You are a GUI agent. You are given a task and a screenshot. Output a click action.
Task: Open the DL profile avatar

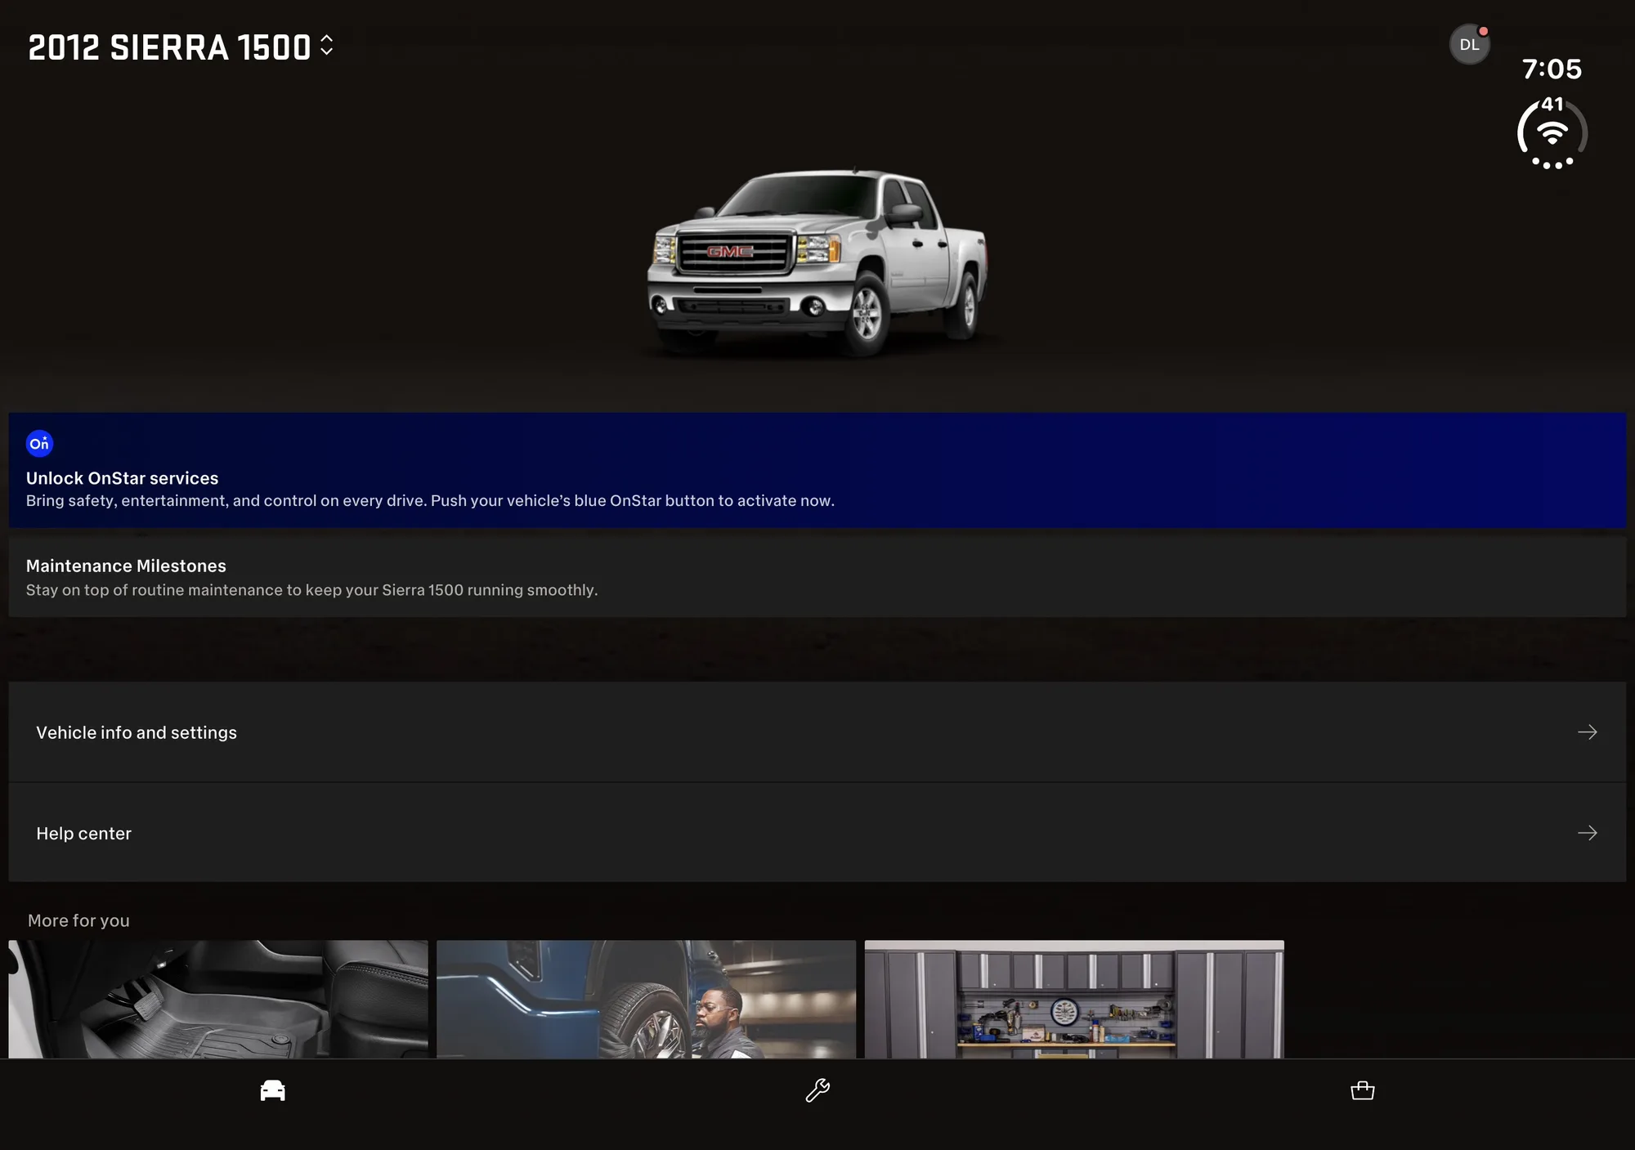click(1469, 44)
